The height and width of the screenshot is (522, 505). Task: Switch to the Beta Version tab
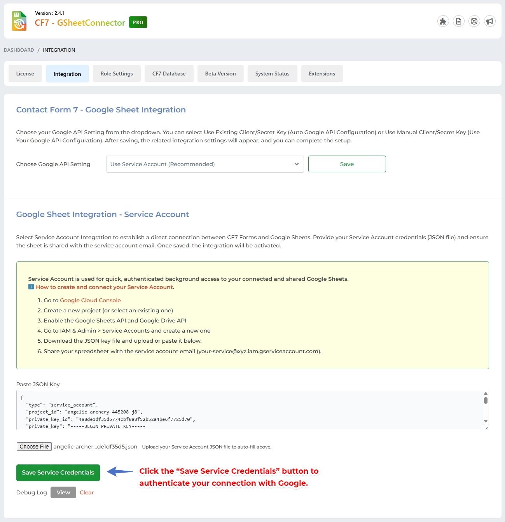point(220,74)
